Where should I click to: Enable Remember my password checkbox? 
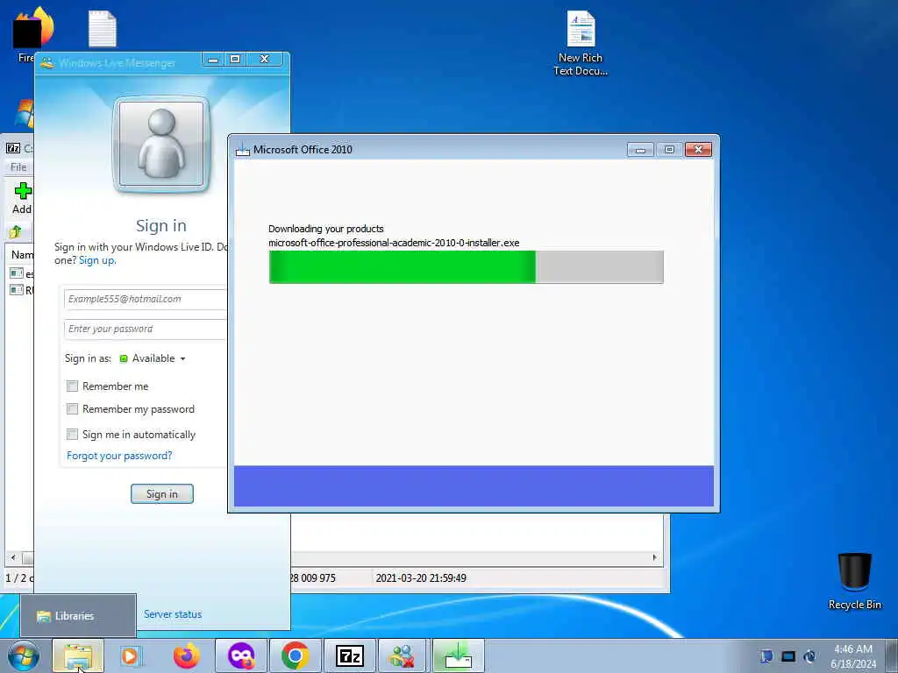click(72, 409)
